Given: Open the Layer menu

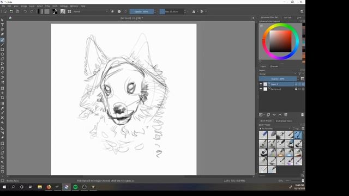Looking at the screenshot, I should pyautogui.click(x=32, y=6).
